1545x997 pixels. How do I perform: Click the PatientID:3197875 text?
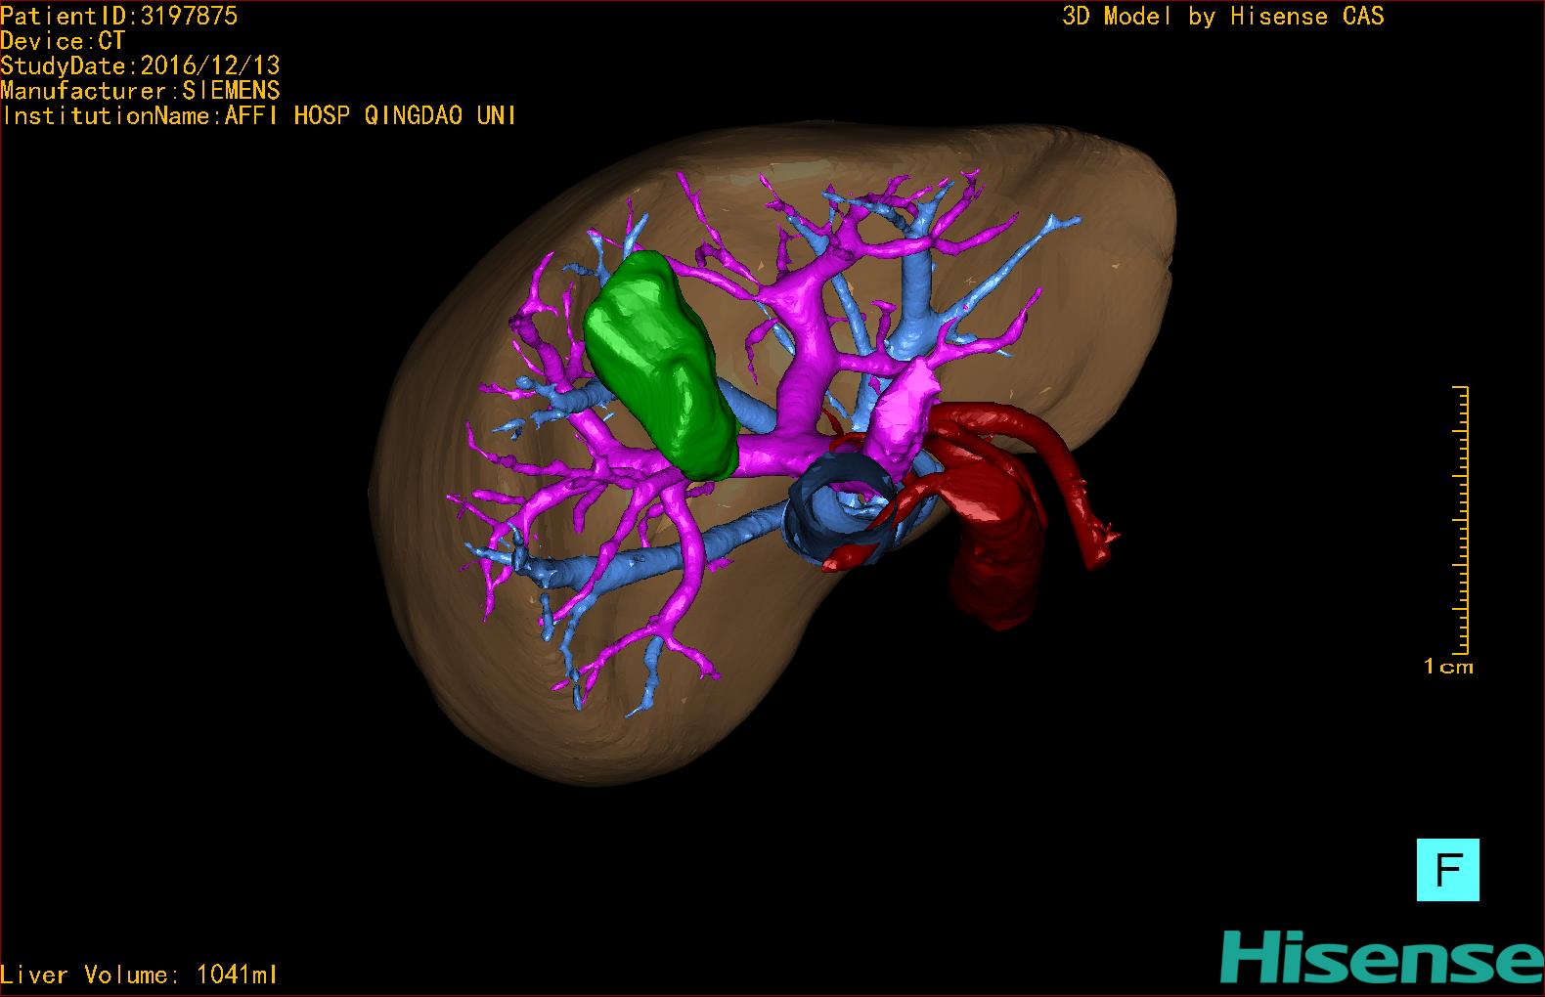click(119, 16)
